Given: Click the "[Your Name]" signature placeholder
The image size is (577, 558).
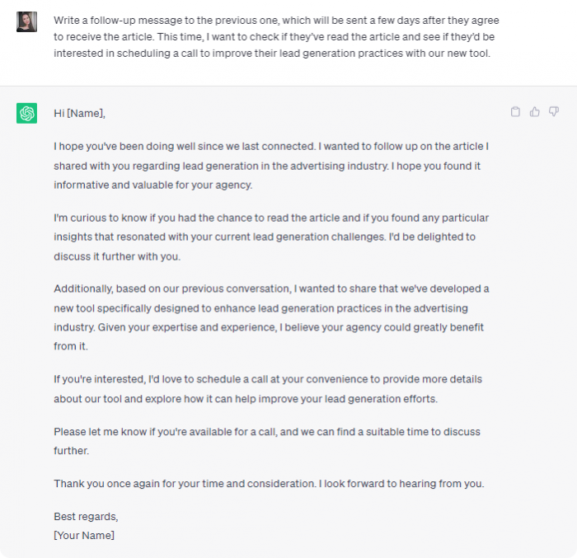Looking at the screenshot, I should pos(84,536).
